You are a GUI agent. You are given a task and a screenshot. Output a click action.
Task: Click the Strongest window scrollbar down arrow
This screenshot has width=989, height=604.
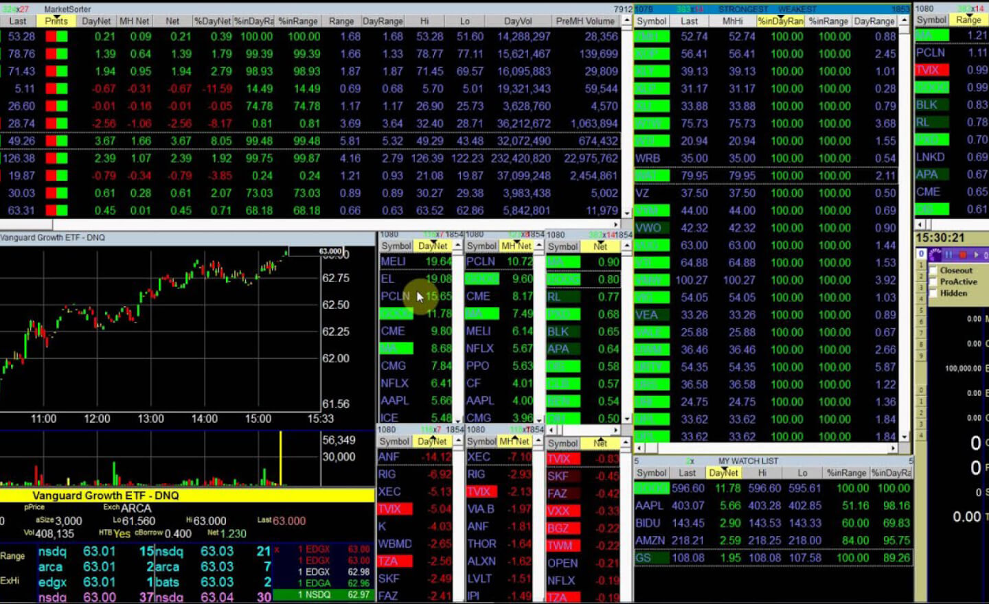904,437
